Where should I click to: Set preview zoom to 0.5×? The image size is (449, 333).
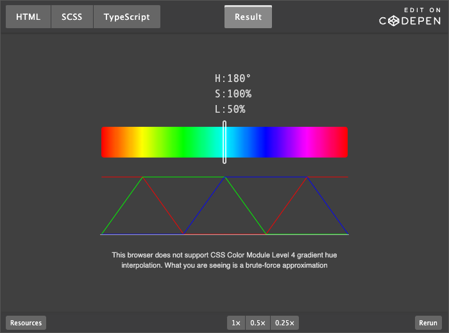[x=258, y=323]
